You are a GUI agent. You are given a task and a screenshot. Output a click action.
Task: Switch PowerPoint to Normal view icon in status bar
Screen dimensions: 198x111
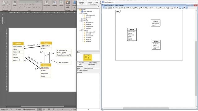point(40,109)
